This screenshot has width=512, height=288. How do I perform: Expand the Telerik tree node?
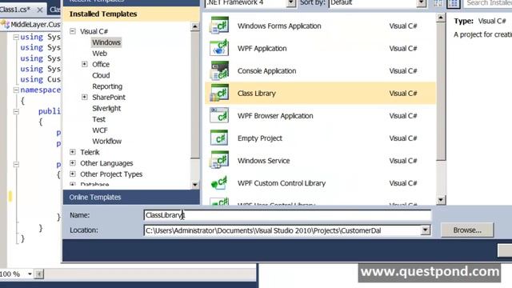click(73, 152)
